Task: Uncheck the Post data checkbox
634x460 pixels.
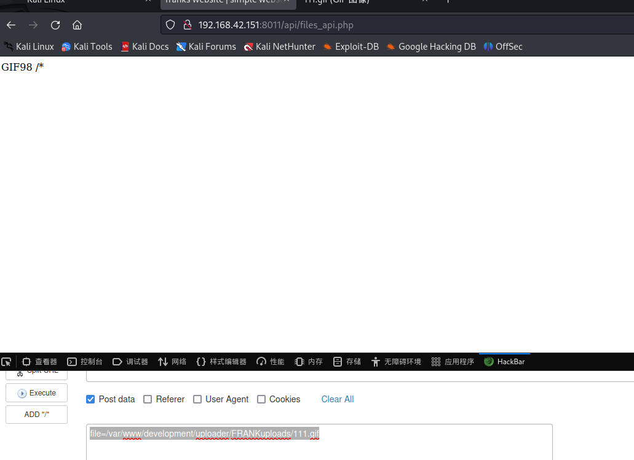Action: coord(91,399)
